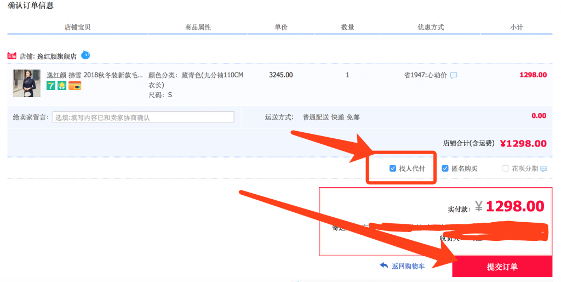Click the orange credit card badge
This screenshot has height=282, width=561.
(x=75, y=86)
